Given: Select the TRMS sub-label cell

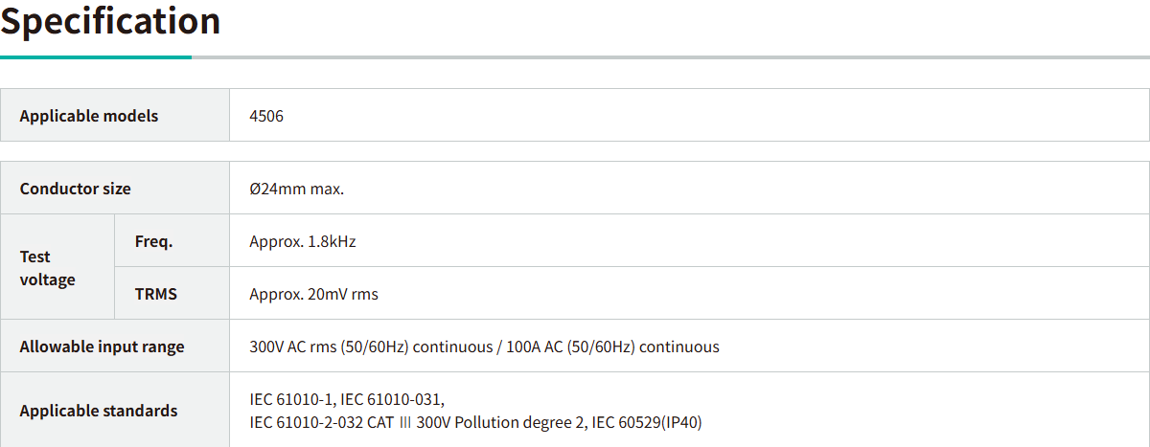Looking at the screenshot, I should [x=156, y=294].
